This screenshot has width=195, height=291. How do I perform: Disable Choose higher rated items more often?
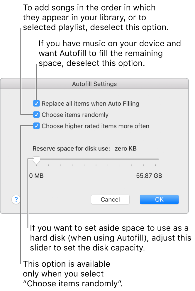click(x=36, y=126)
